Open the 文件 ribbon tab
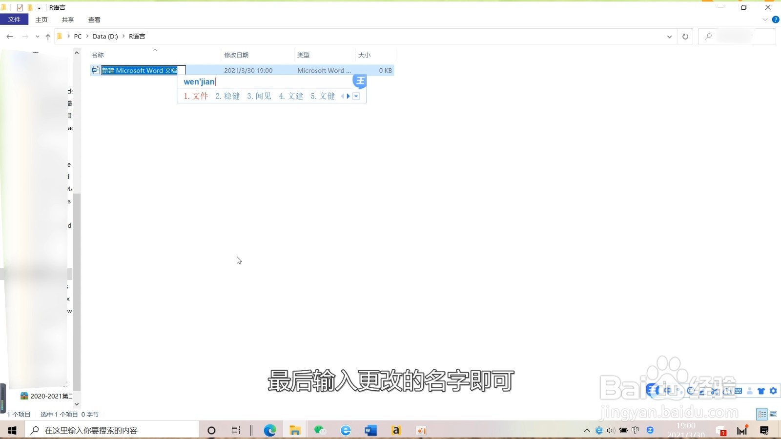 point(14,20)
